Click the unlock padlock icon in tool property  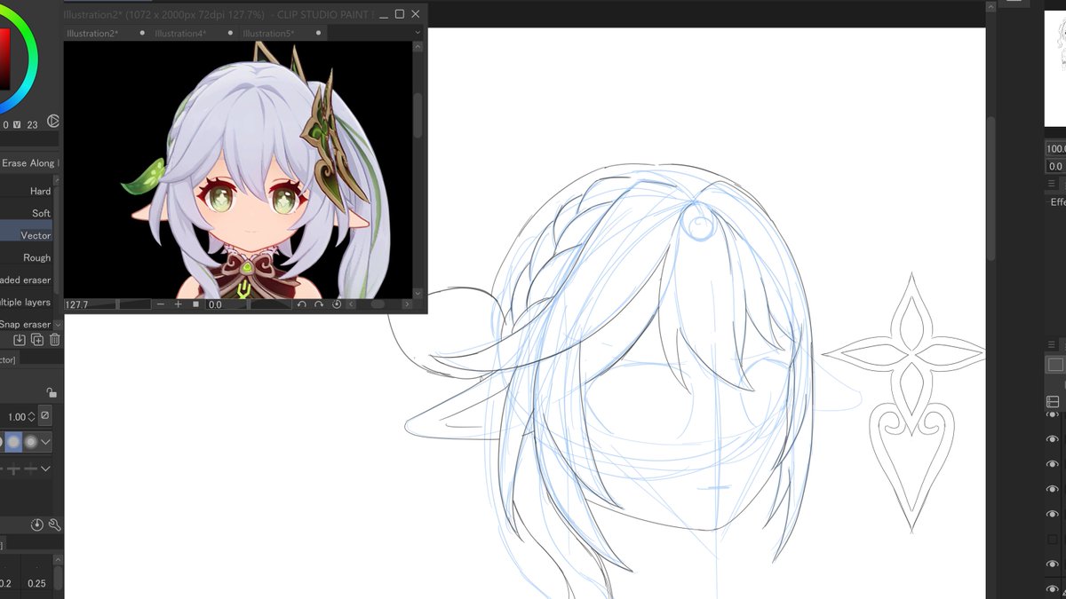click(x=52, y=392)
